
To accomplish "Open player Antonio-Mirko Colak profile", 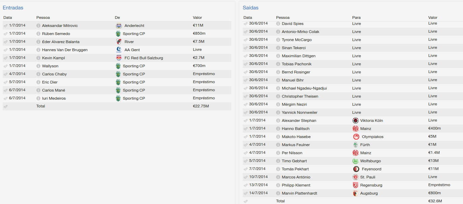I will click(300, 32).
